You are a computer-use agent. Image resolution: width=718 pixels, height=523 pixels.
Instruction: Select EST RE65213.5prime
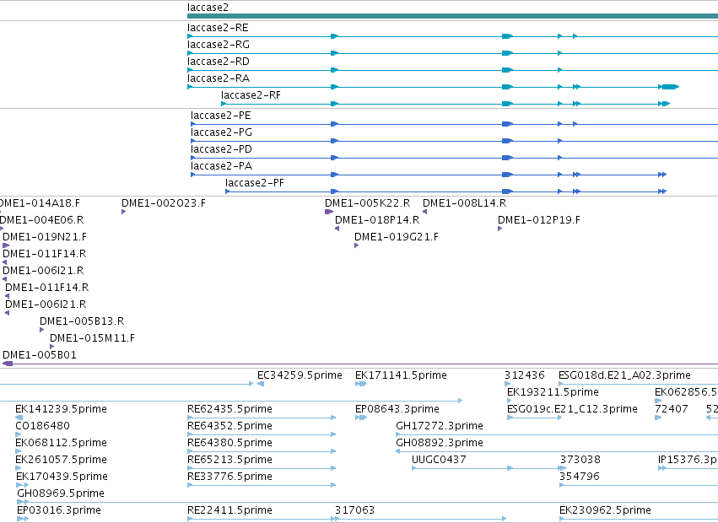coord(229,460)
